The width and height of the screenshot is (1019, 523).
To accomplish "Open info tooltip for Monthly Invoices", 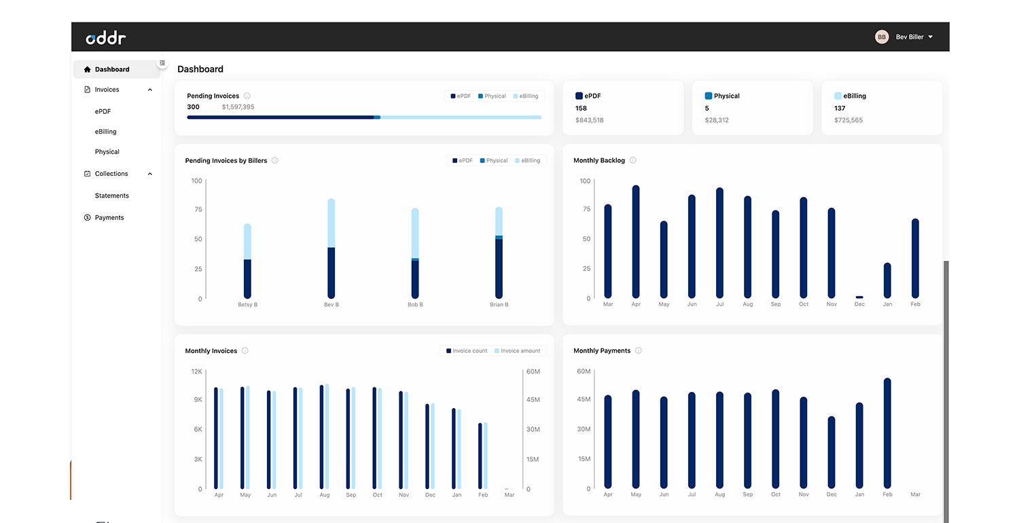I will point(245,351).
